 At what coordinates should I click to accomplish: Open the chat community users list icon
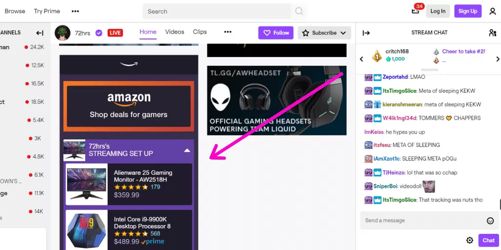point(492,33)
